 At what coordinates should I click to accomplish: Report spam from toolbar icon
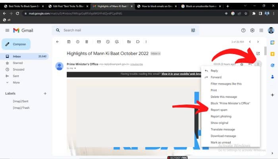[x=78, y=42]
